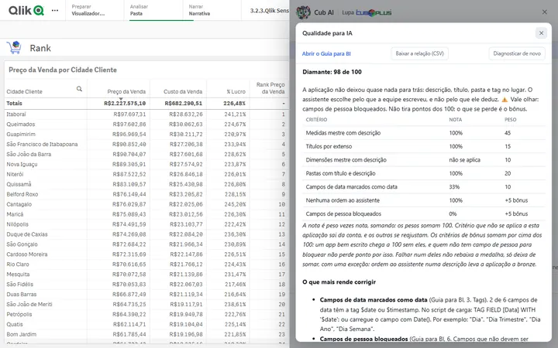558x348 pixels.
Task: Open the Abrir o Guia para BI link
Action: [x=326, y=53]
